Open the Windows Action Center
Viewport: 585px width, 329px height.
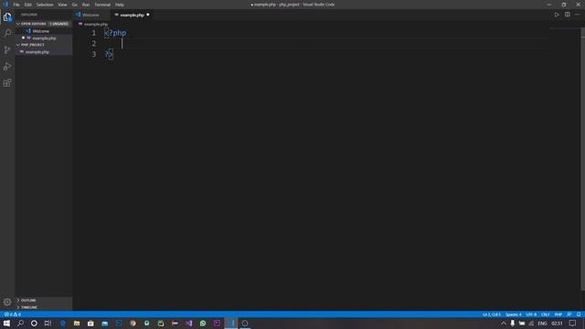pos(573,324)
